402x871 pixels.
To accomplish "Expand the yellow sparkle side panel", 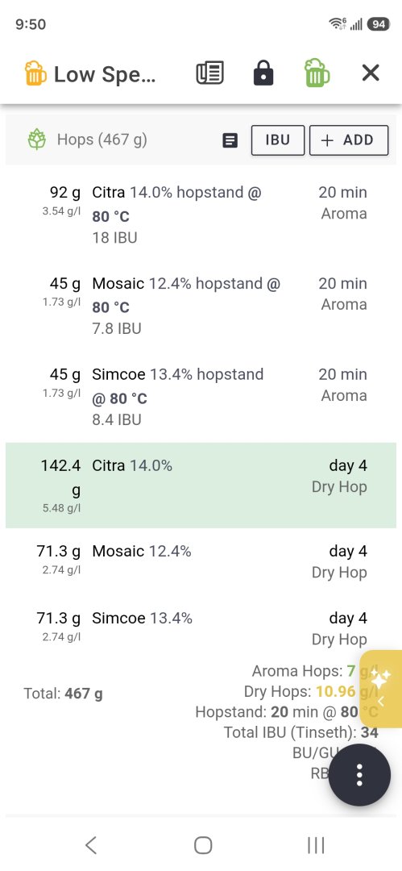I will point(381,689).
